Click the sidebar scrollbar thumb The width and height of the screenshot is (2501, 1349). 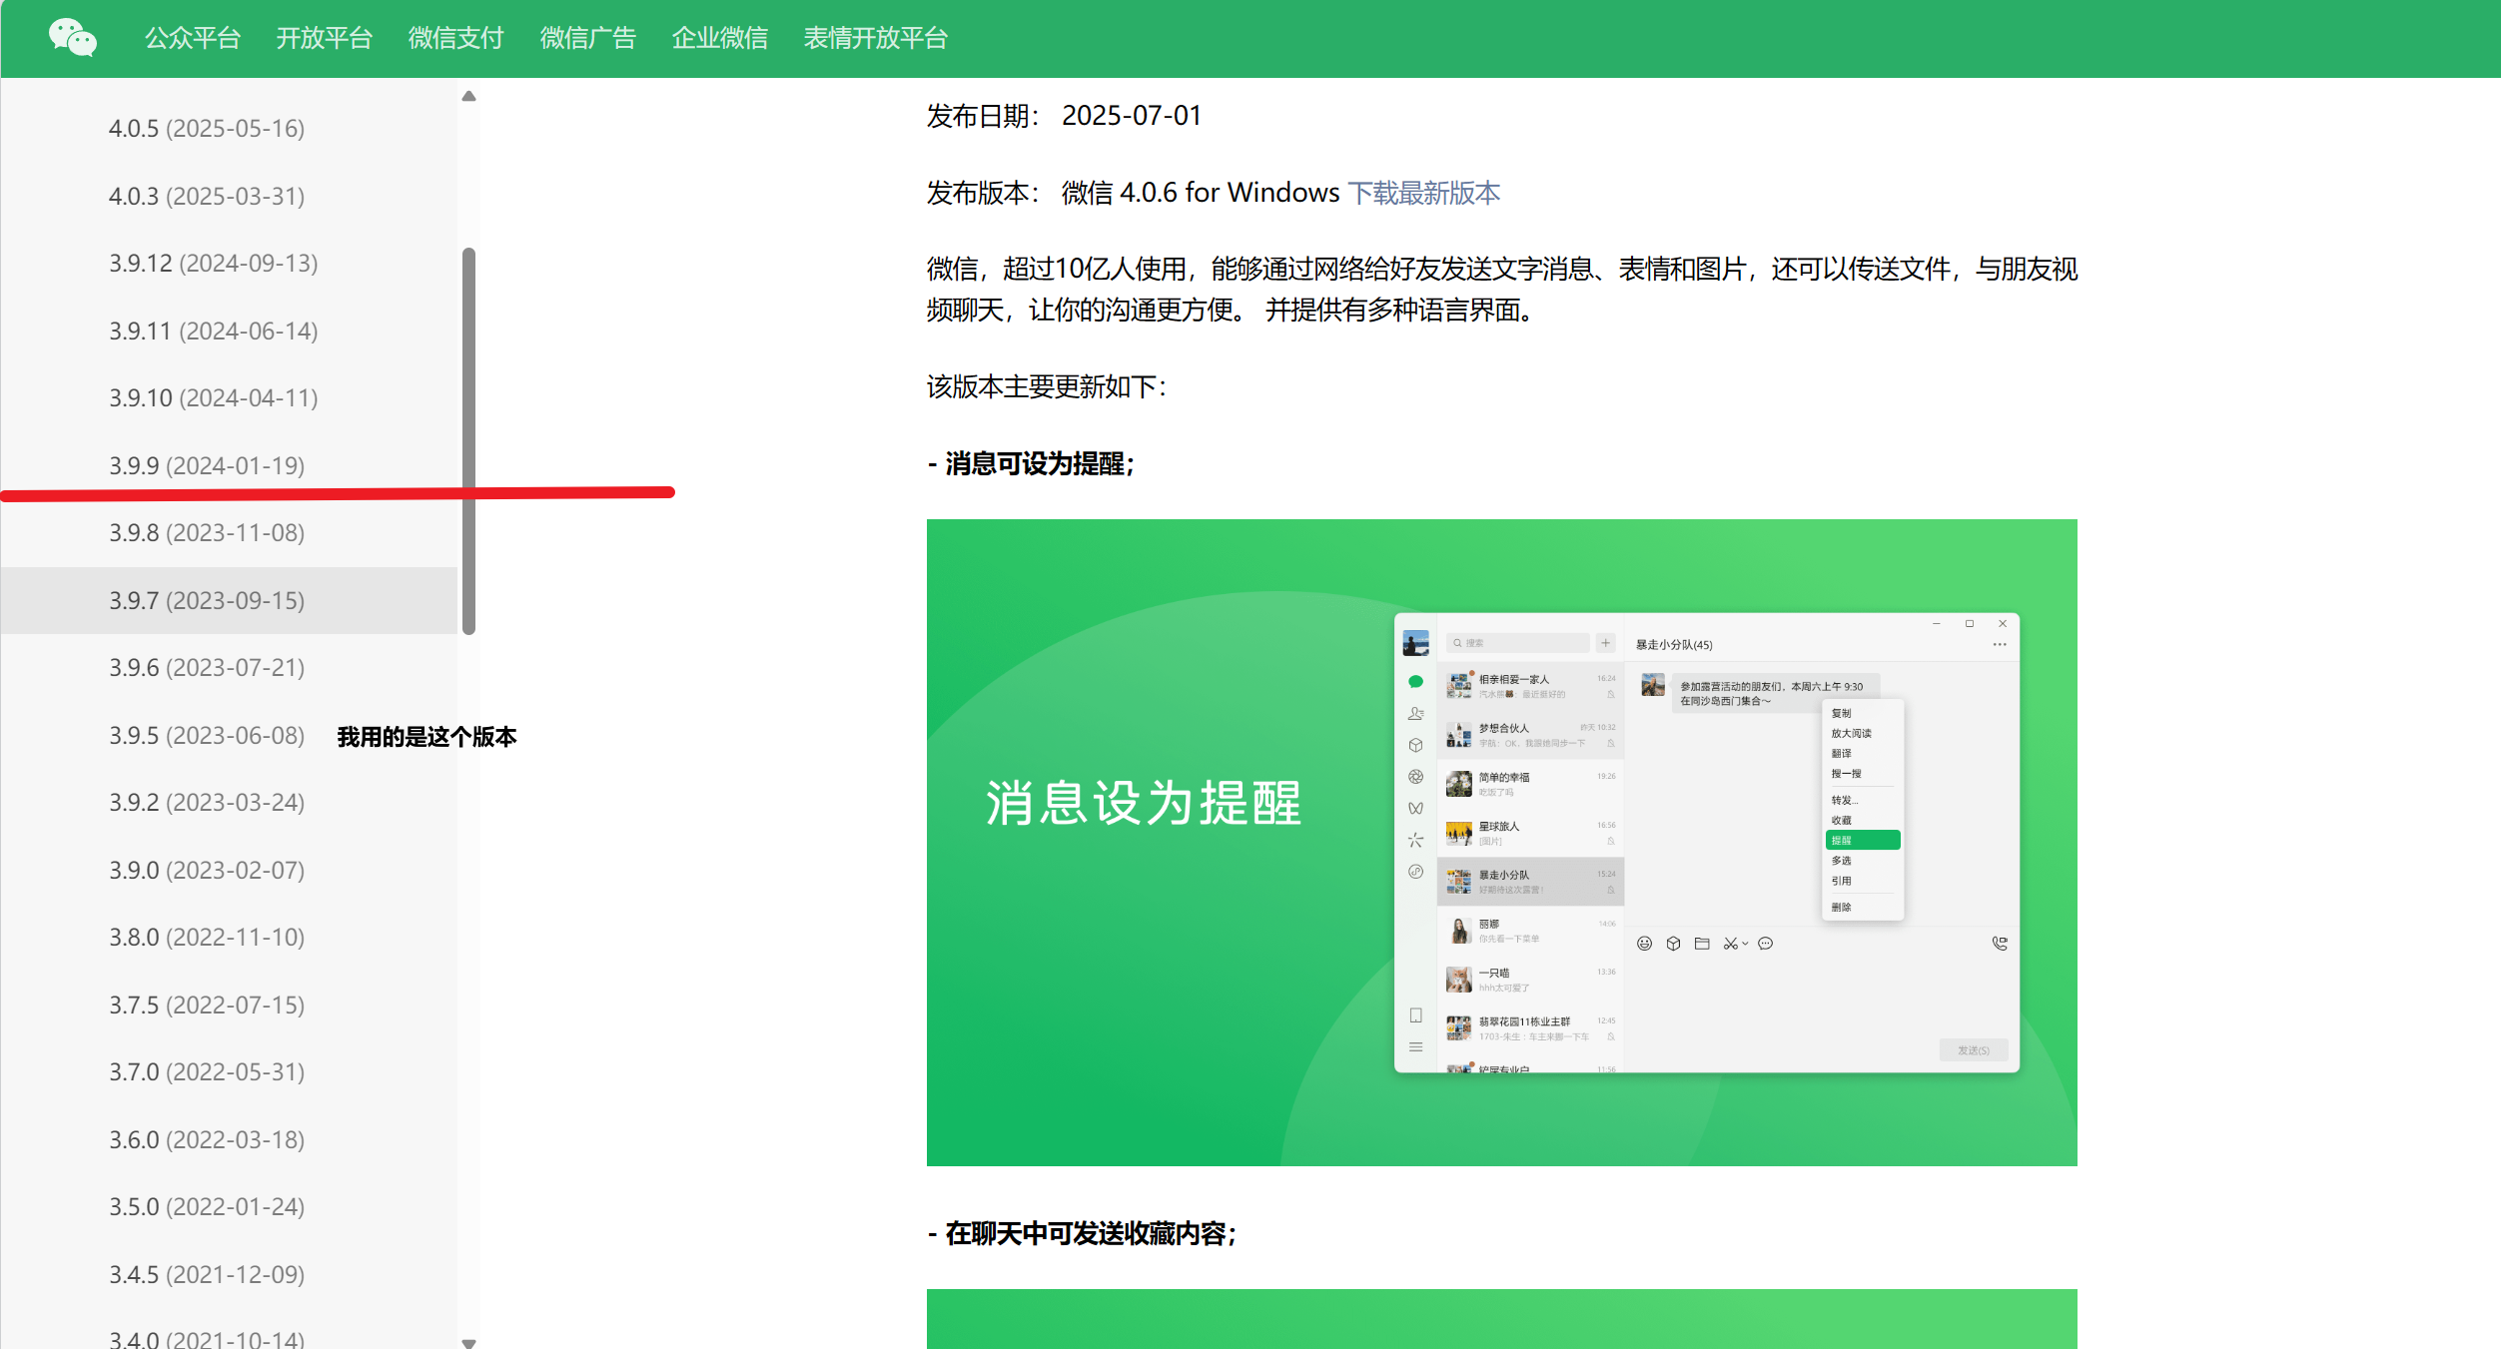click(468, 439)
